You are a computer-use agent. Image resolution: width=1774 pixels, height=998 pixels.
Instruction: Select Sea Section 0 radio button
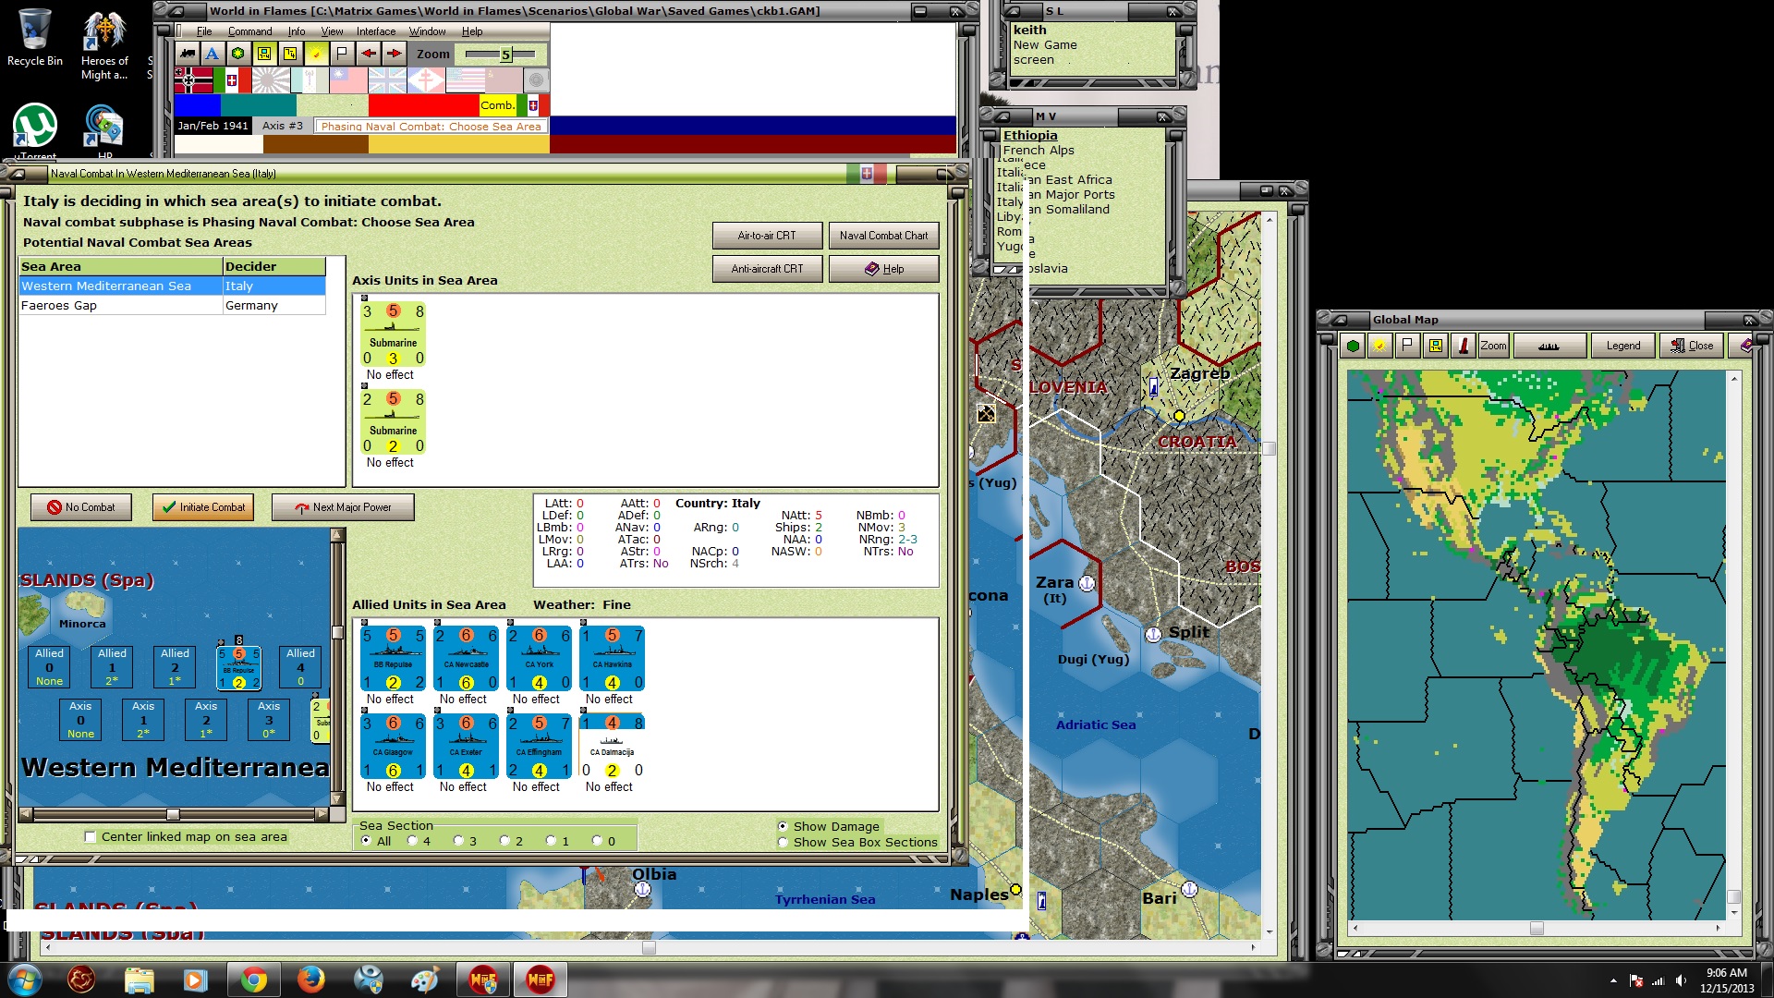597,841
